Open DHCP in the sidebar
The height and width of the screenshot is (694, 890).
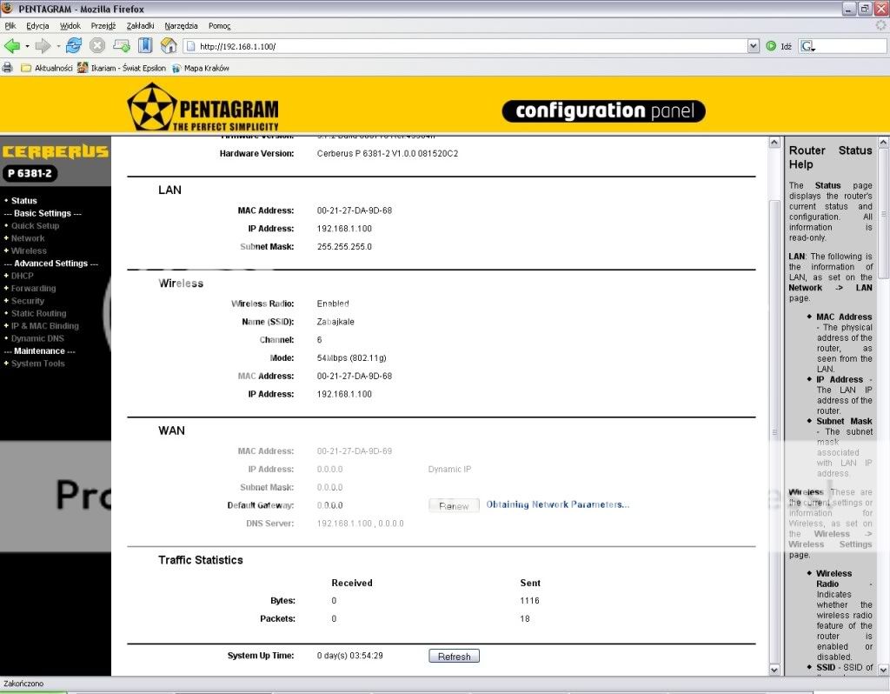click(x=23, y=276)
